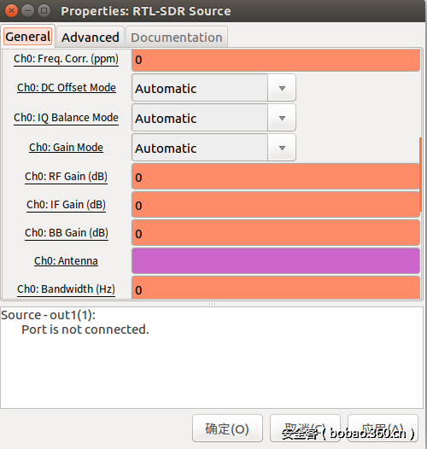Open the Ch0: Gain Mode dropdown

(213, 148)
